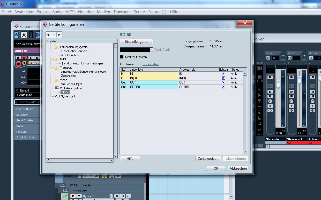
Task: Solo the Audio 05 track in inspector
Action: click(24, 58)
